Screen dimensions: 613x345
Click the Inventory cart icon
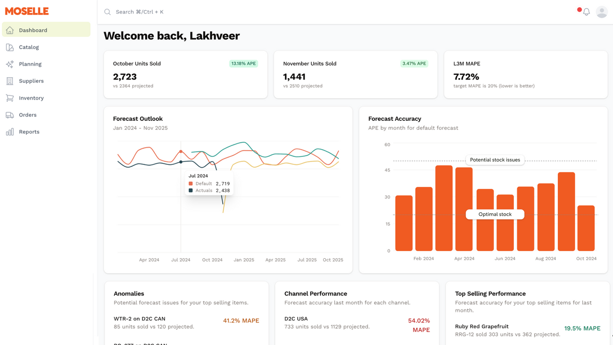(10, 98)
